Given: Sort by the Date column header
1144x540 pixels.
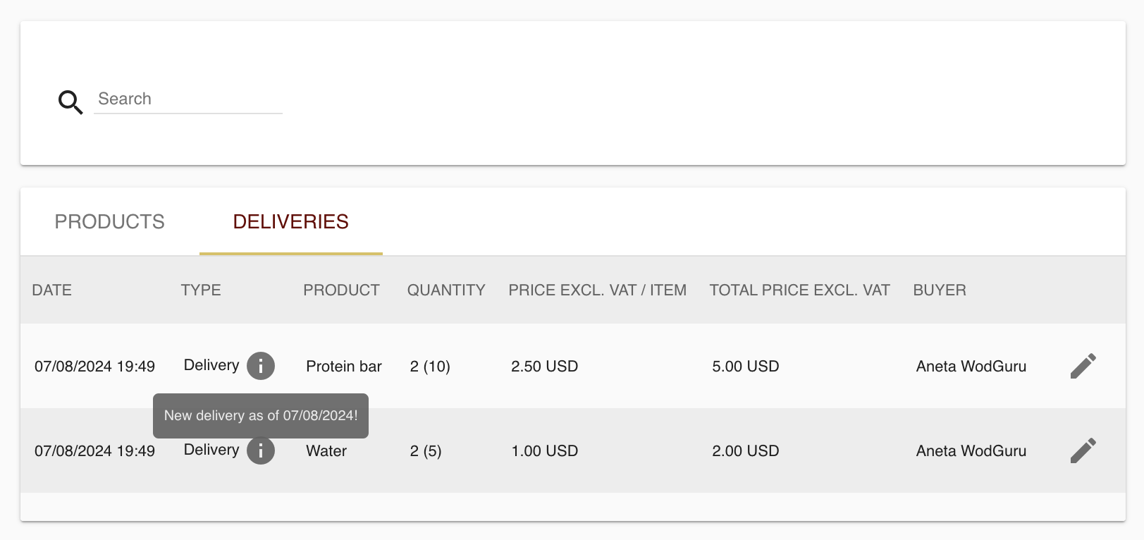Looking at the screenshot, I should [x=52, y=290].
